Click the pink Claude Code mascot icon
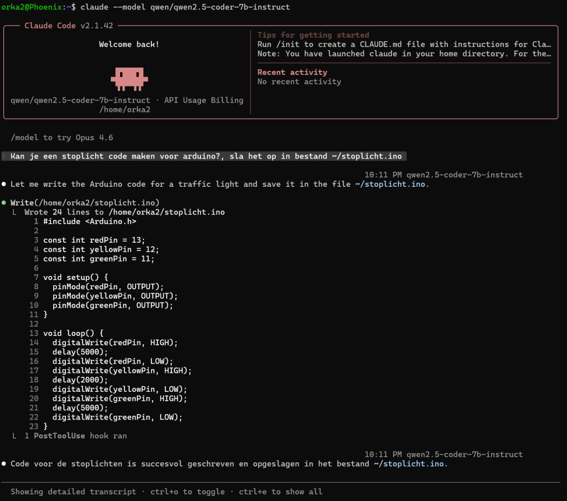The width and height of the screenshot is (567, 501). (129, 79)
